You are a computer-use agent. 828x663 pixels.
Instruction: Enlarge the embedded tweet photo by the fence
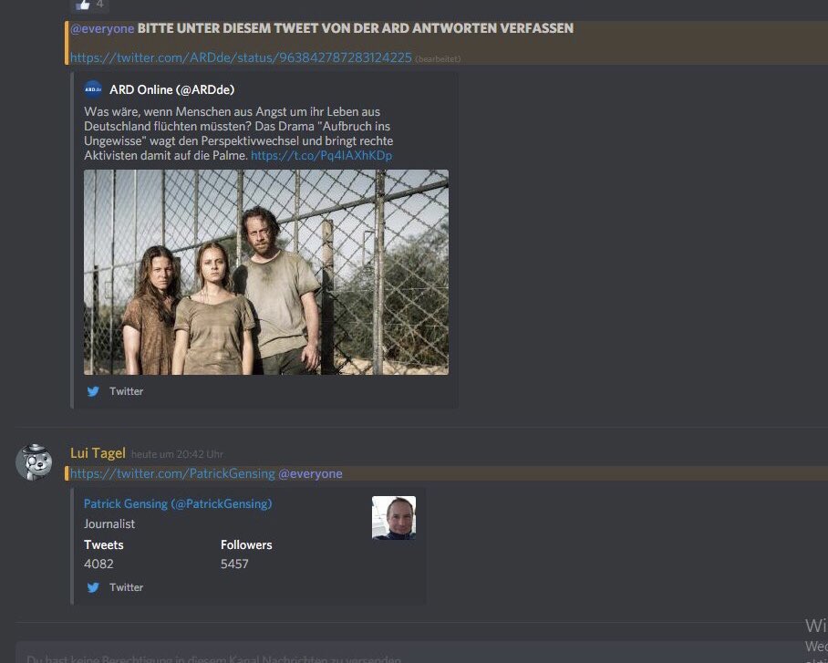pyautogui.click(x=266, y=272)
